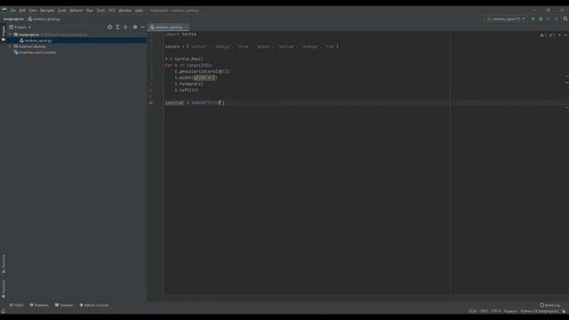
Task: Click the colors list definition line
Action: [x=252, y=46]
